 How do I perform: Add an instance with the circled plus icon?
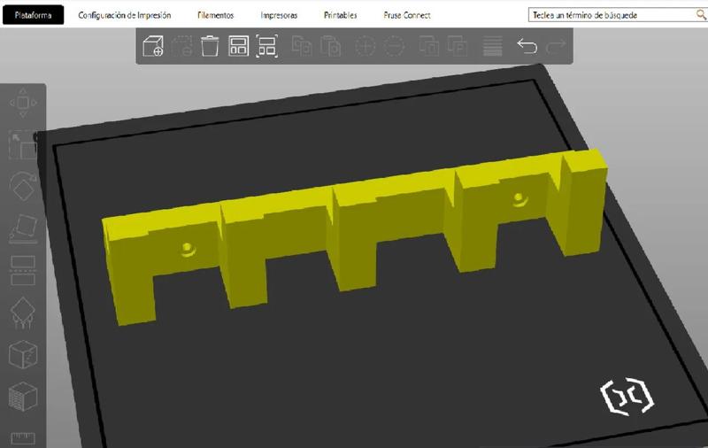tap(366, 46)
